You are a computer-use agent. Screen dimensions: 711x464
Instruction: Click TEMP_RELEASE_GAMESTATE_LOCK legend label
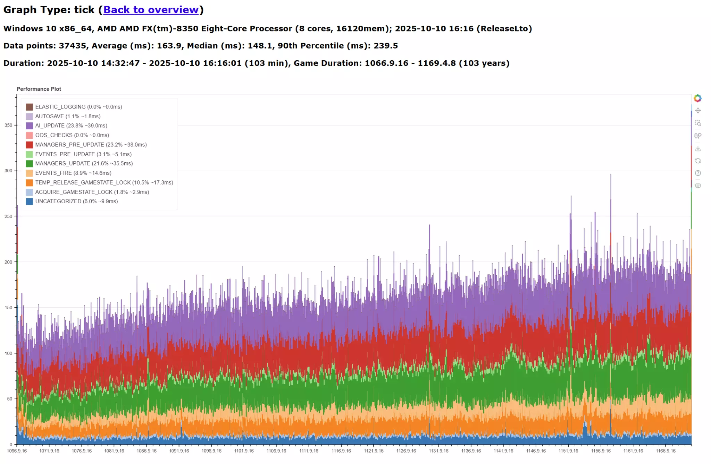click(104, 182)
